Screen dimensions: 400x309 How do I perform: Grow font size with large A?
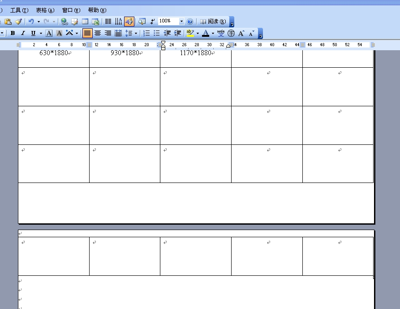(x=241, y=33)
